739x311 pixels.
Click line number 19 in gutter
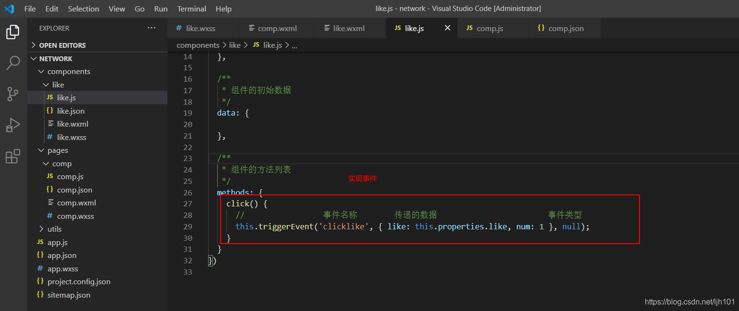pos(188,113)
